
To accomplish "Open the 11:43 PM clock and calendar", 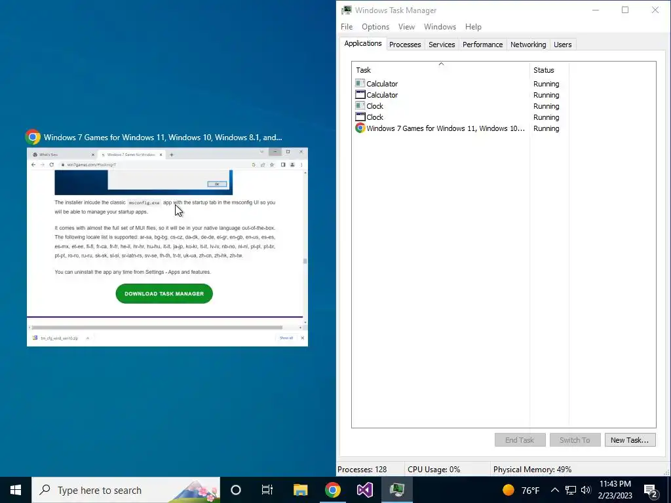I will coord(615,490).
